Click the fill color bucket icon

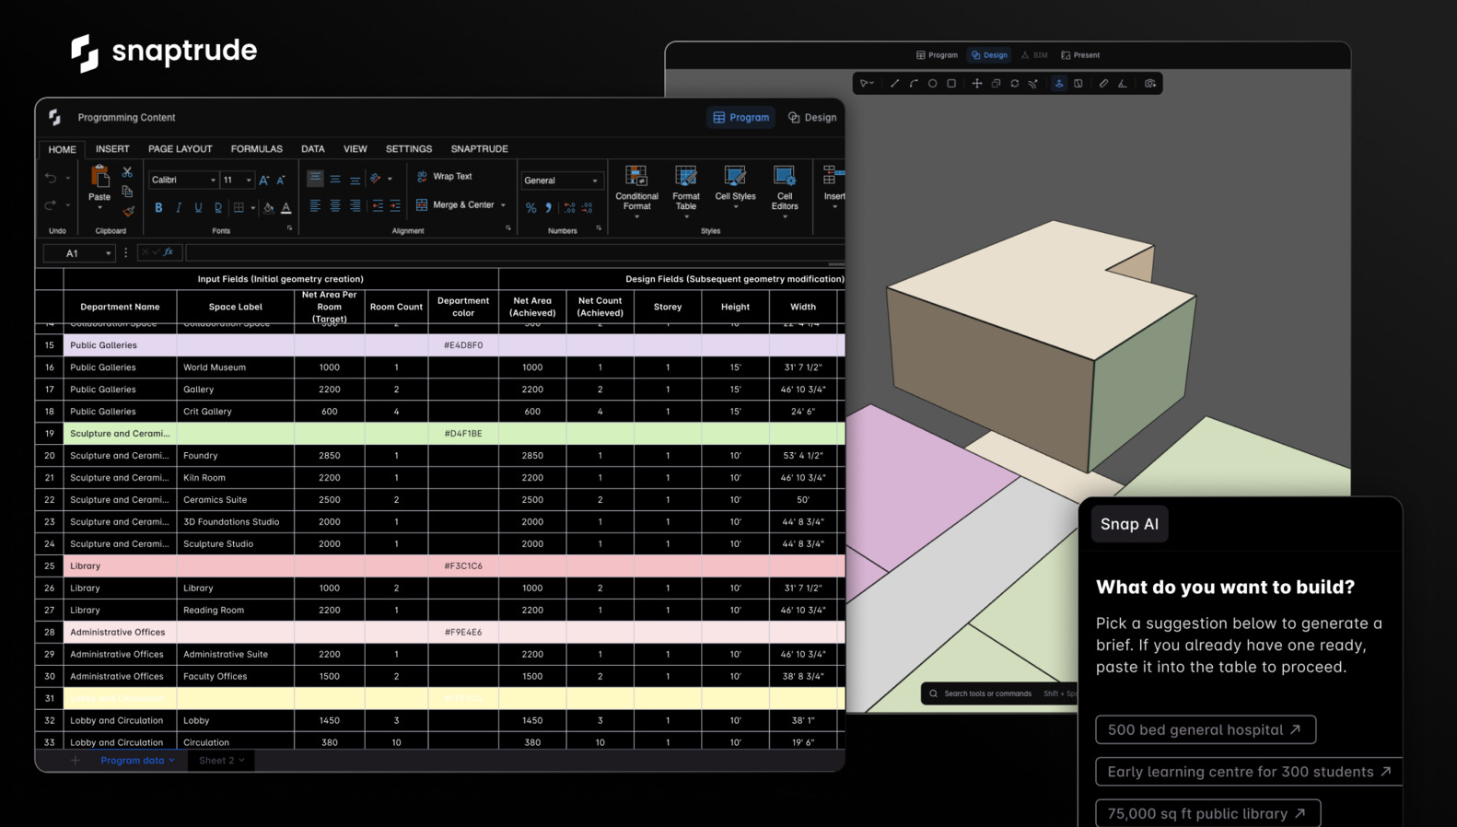tap(269, 208)
